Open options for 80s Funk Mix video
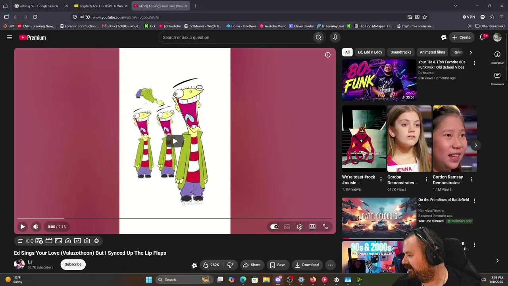The image size is (508, 286). (474, 63)
